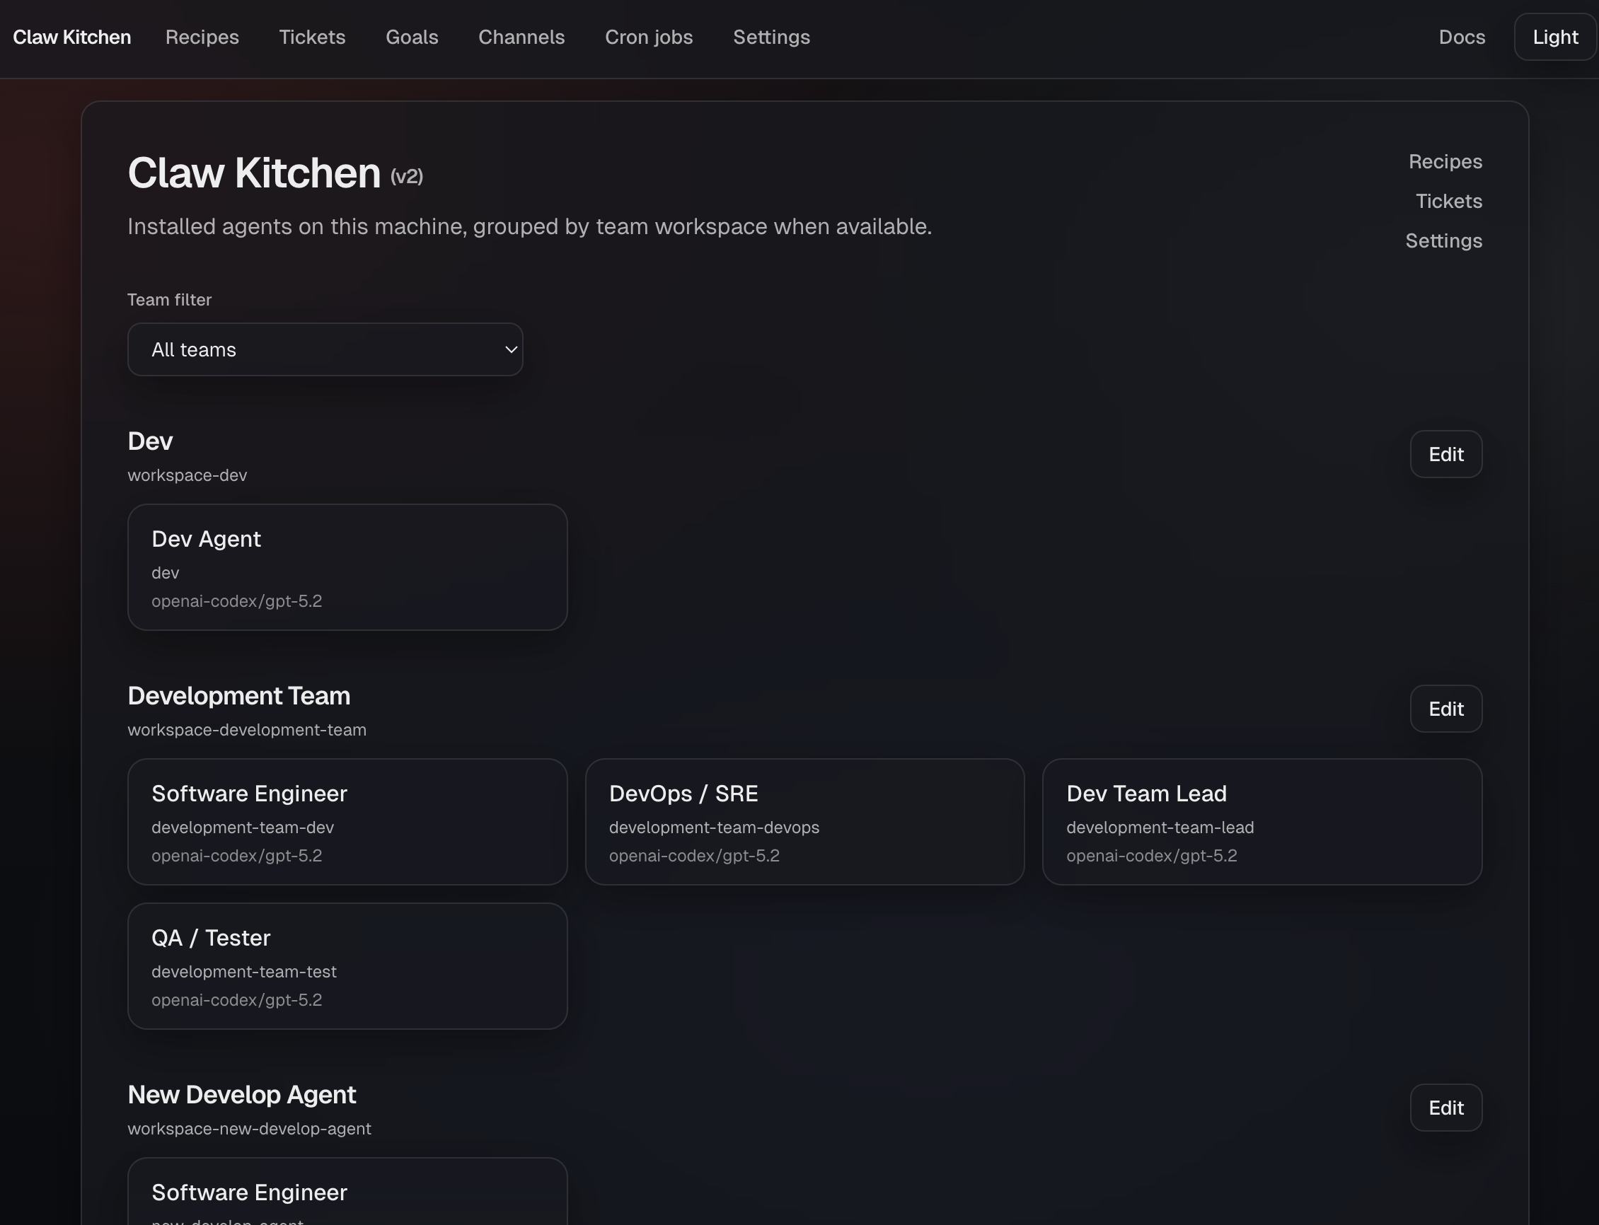This screenshot has height=1225, width=1599.
Task: Open Settings in the top navbar
Action: [x=771, y=37]
